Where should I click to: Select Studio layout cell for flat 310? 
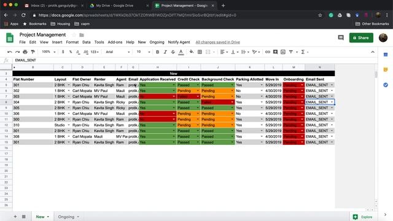pyautogui.click(x=63, y=125)
